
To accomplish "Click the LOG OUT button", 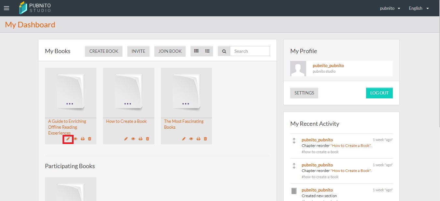I will (x=379, y=93).
